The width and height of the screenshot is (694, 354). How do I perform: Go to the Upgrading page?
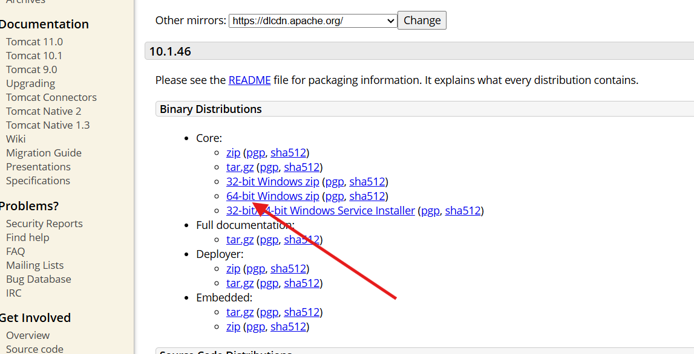[x=30, y=83]
